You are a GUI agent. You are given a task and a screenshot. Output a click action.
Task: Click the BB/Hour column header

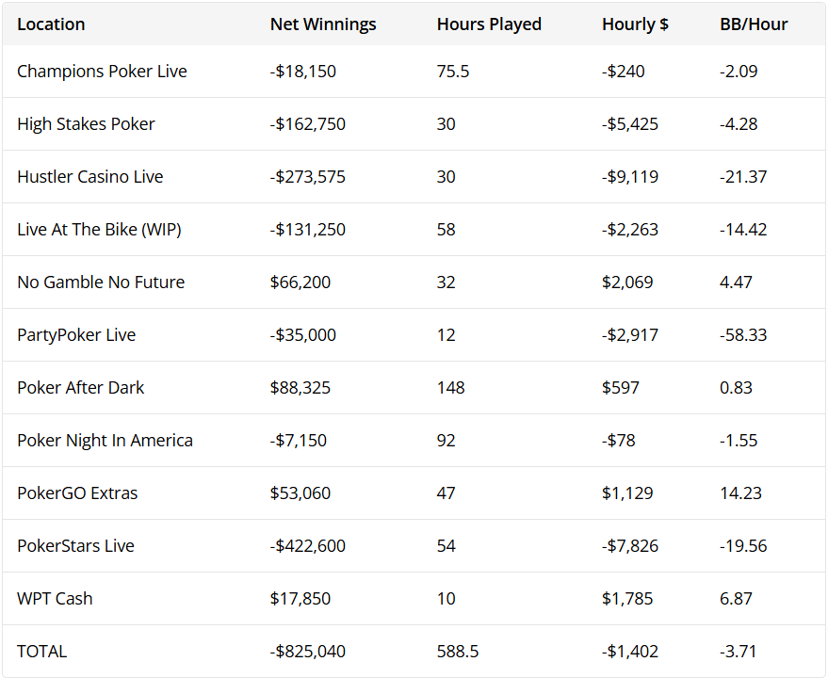pyautogui.click(x=754, y=24)
